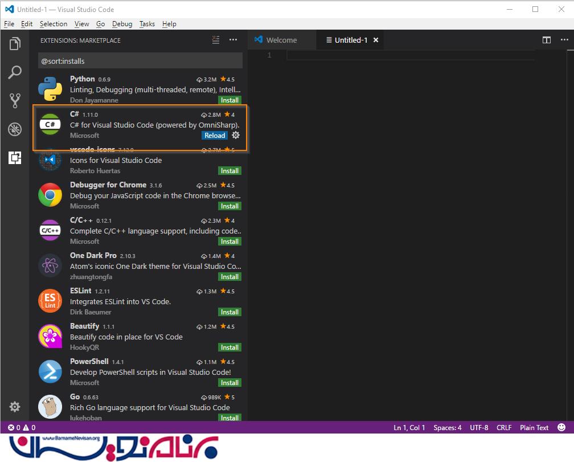574x462 pixels.
Task: Reload to activate C# extension
Action: pyautogui.click(x=215, y=135)
